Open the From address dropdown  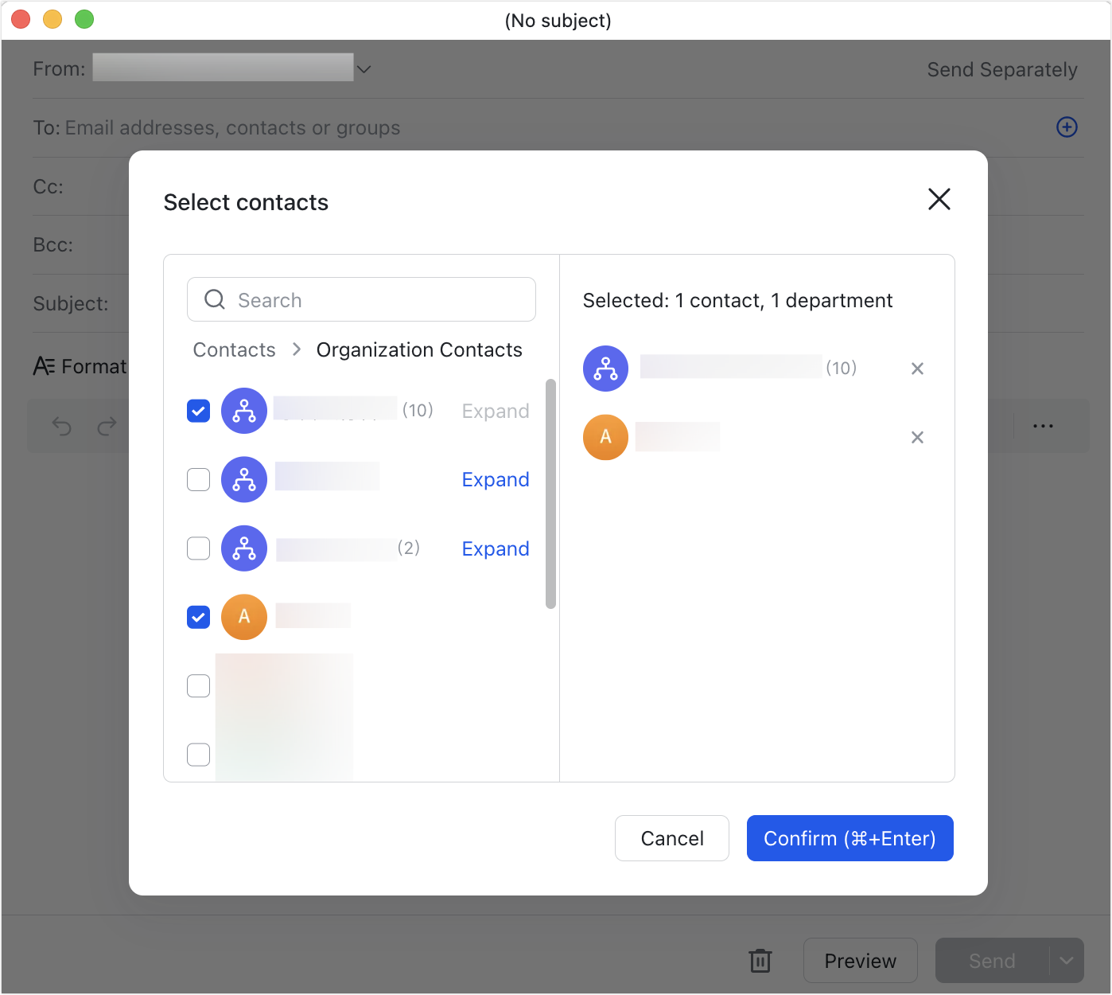pos(364,68)
